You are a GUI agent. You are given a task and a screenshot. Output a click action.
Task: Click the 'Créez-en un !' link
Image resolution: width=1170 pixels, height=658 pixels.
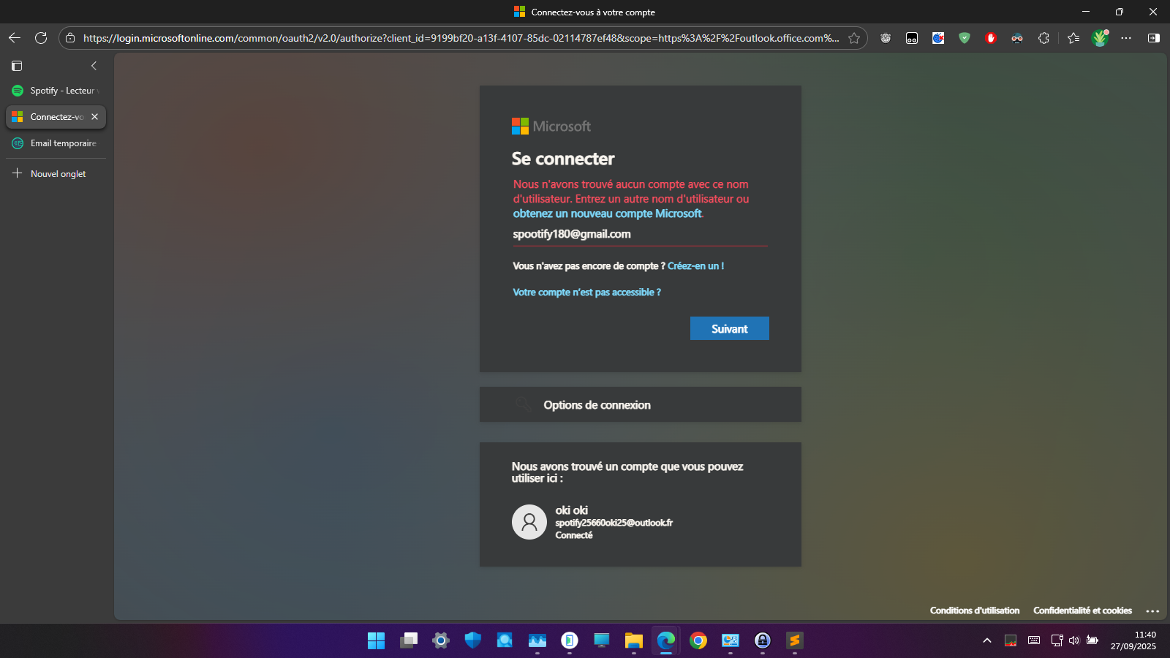click(x=695, y=266)
